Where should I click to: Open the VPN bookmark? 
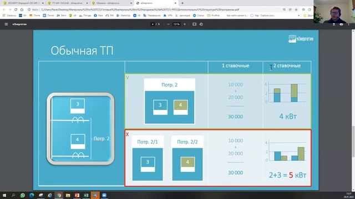point(168,15)
